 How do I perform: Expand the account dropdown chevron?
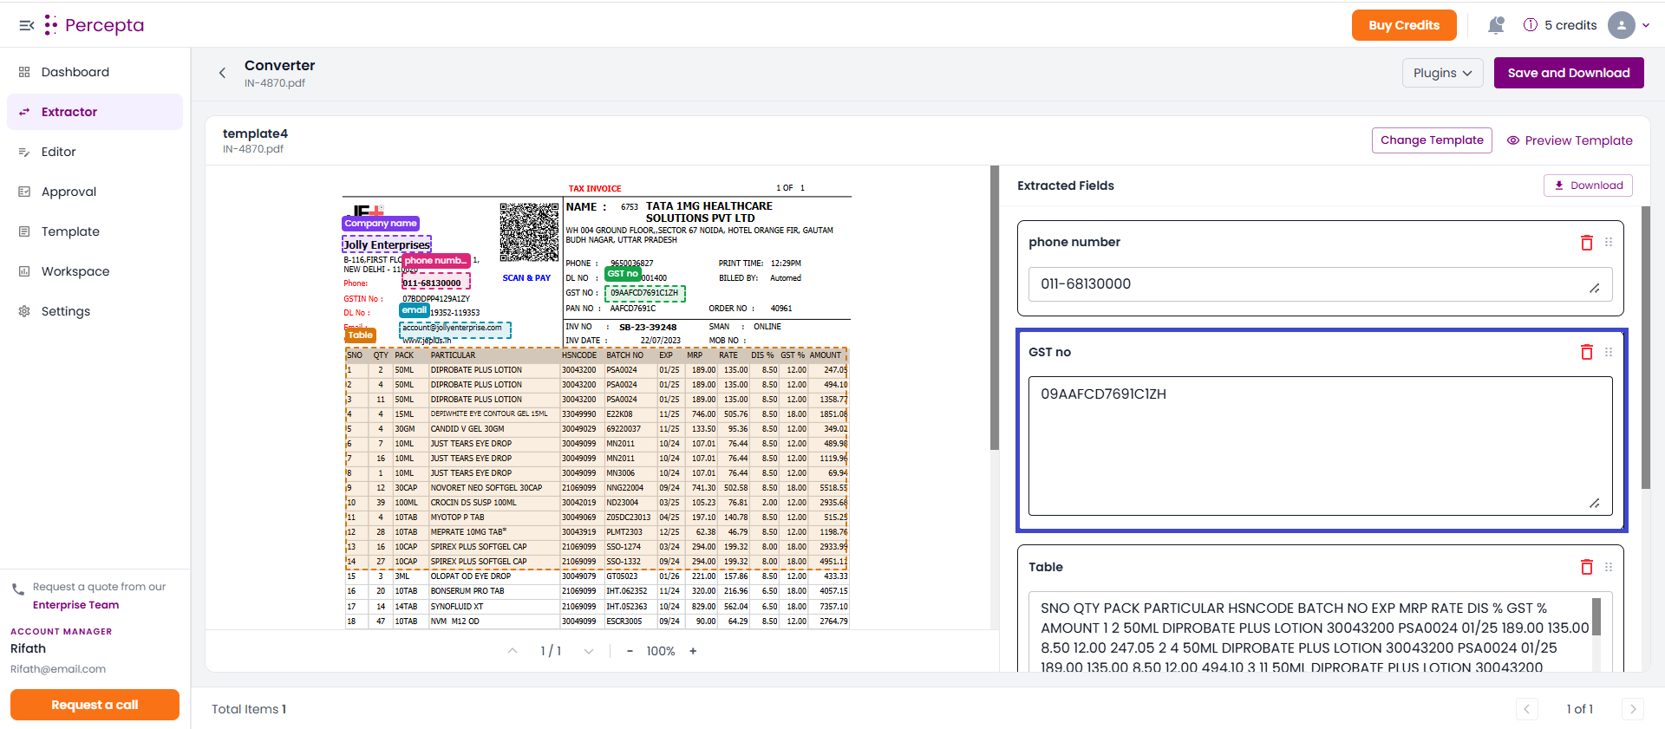[1646, 25]
